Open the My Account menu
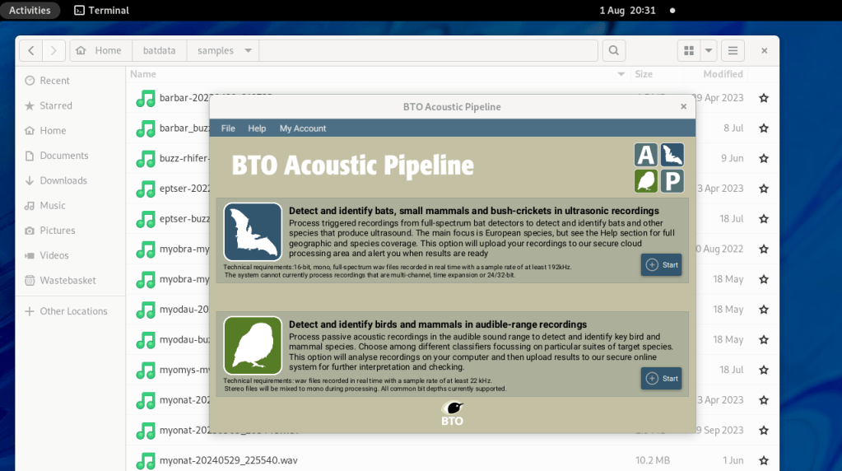This screenshot has height=471, width=842. (x=303, y=128)
